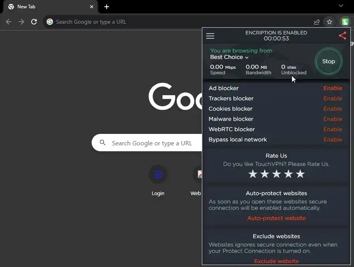Screen dimensions: 354x267
Task: Rate TouchVPN with the first star
Action: click(252, 174)
